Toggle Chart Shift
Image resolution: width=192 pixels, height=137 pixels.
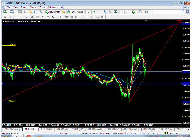coord(127,12)
